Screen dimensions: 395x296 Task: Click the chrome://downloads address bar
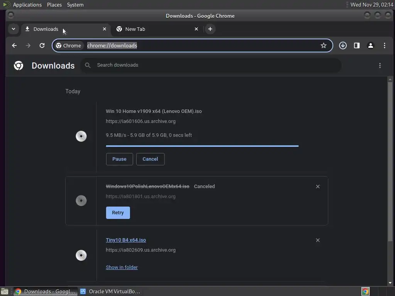tap(192, 45)
